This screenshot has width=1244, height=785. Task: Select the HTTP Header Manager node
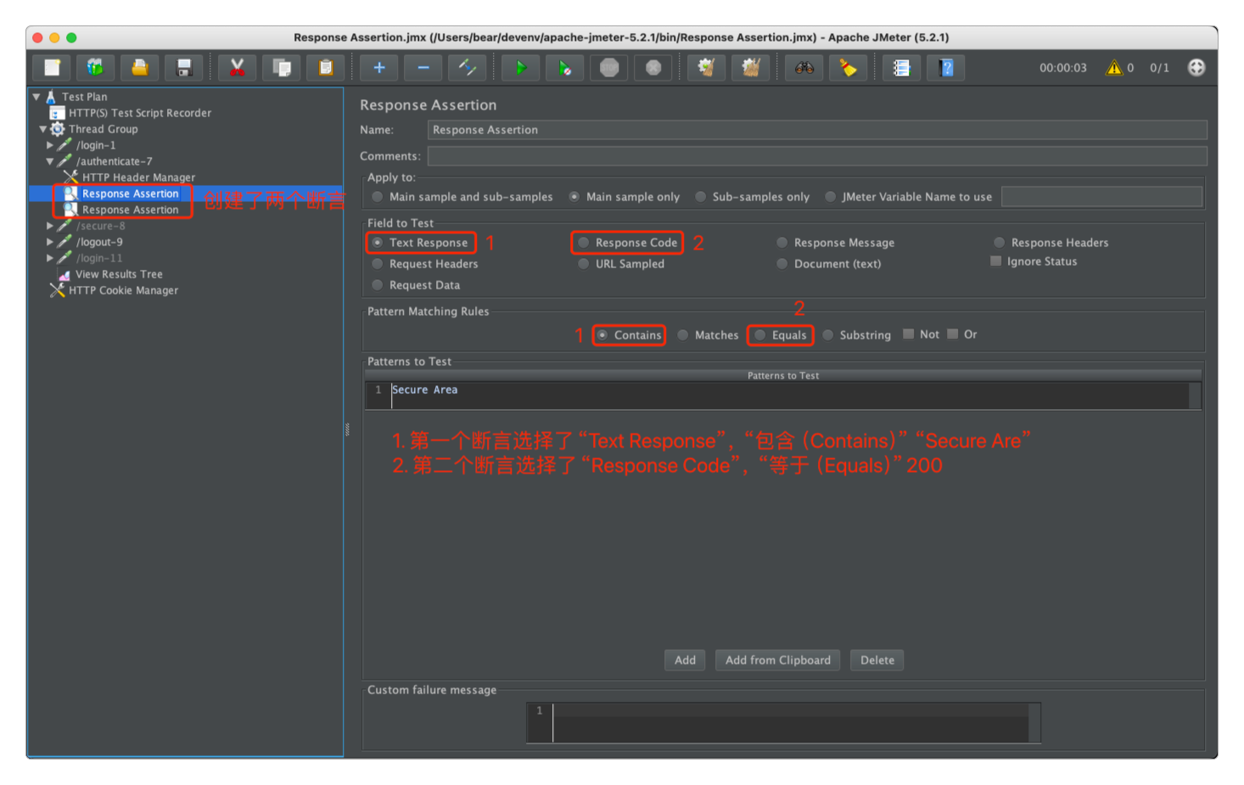(x=138, y=177)
